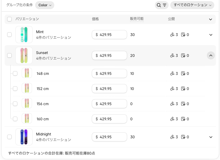Open the 148 cm variant thumbnail
The image size is (220, 160).
pos(27,73)
